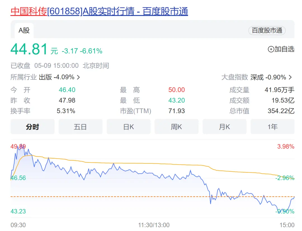Click 总市值 value 354.22亿
The height and width of the screenshot is (231, 302).
(x=281, y=111)
